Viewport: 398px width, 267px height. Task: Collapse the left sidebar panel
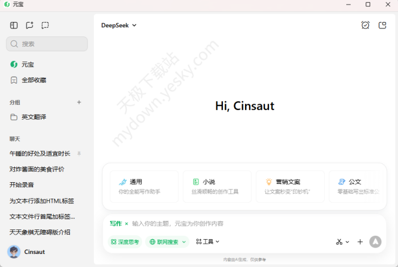(14, 25)
